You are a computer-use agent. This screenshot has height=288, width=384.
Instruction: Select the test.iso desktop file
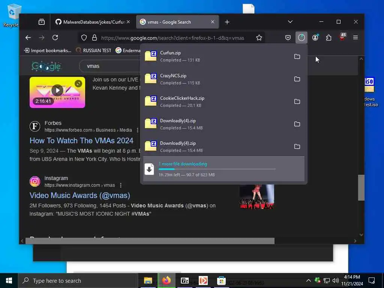pos(371,93)
